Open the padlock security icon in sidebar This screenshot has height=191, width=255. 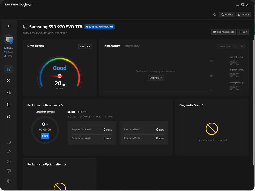pyautogui.click(x=9, y=117)
